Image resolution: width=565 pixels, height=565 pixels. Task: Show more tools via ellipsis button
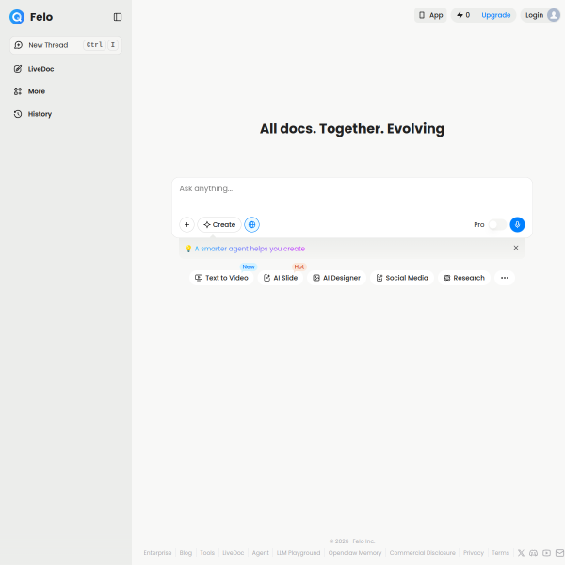(x=505, y=278)
